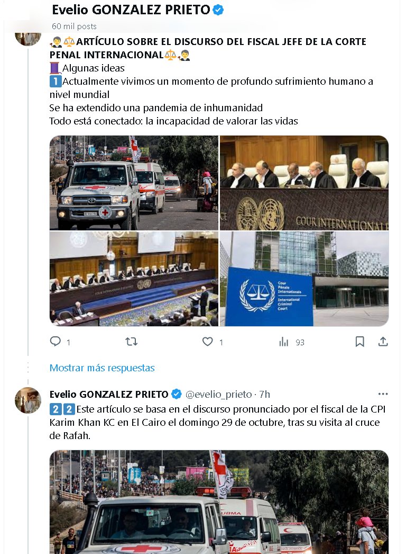406x554 pixels.
Task: Expand Mostrar más respuestas
Action: (102, 368)
